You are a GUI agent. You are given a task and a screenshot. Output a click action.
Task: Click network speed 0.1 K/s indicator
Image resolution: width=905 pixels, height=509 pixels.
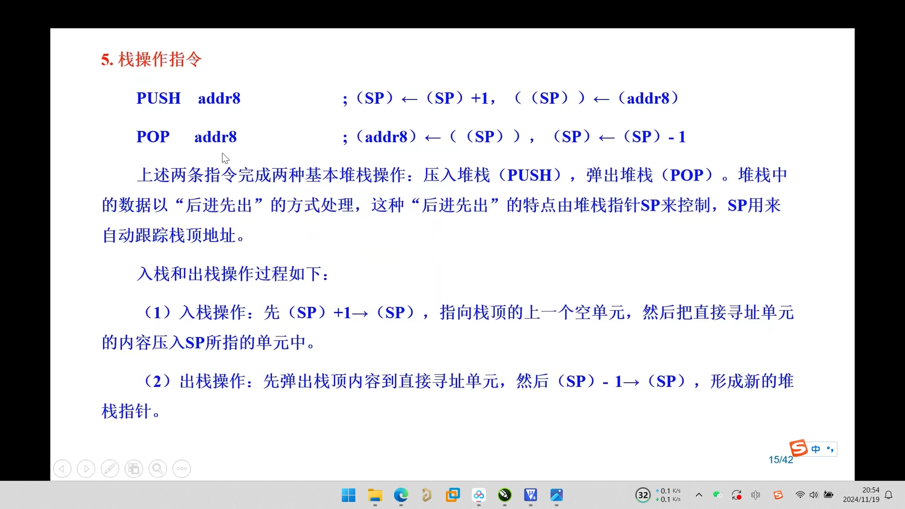tap(668, 495)
